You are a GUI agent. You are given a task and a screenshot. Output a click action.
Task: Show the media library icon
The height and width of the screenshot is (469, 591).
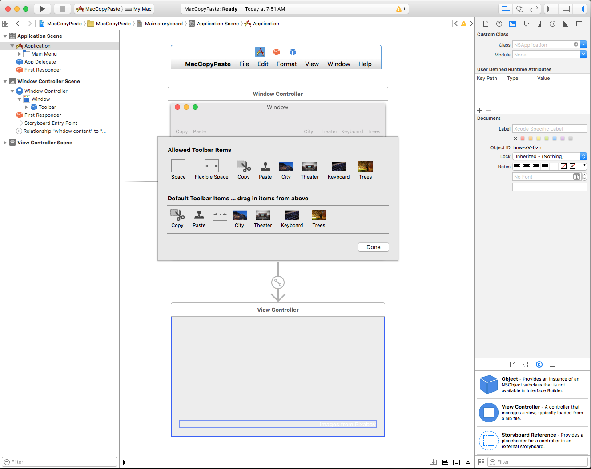point(552,364)
